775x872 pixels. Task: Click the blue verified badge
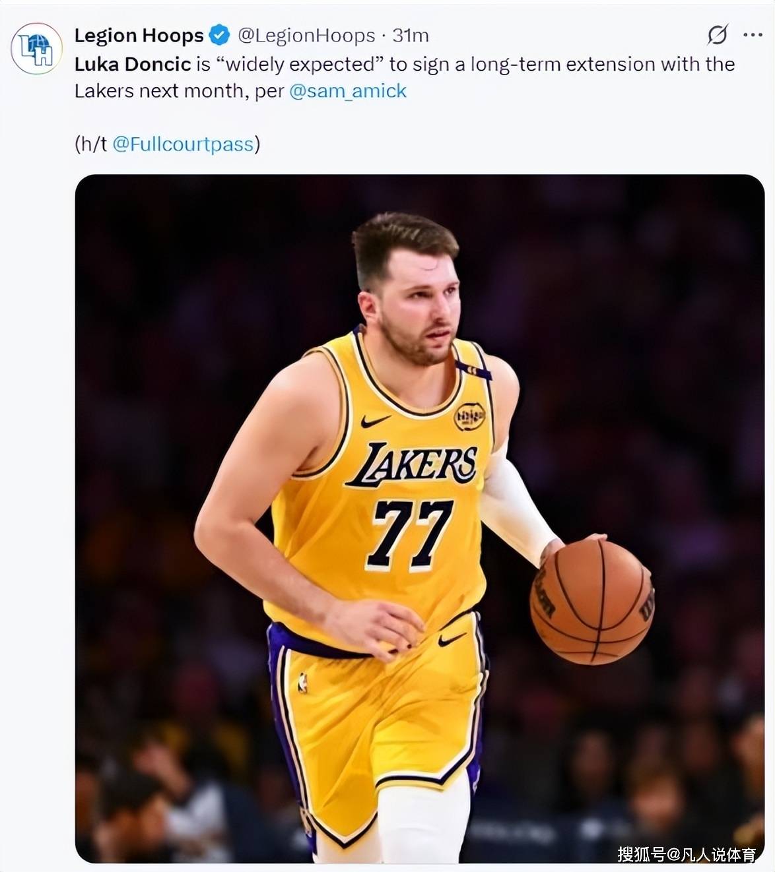pos(219,35)
